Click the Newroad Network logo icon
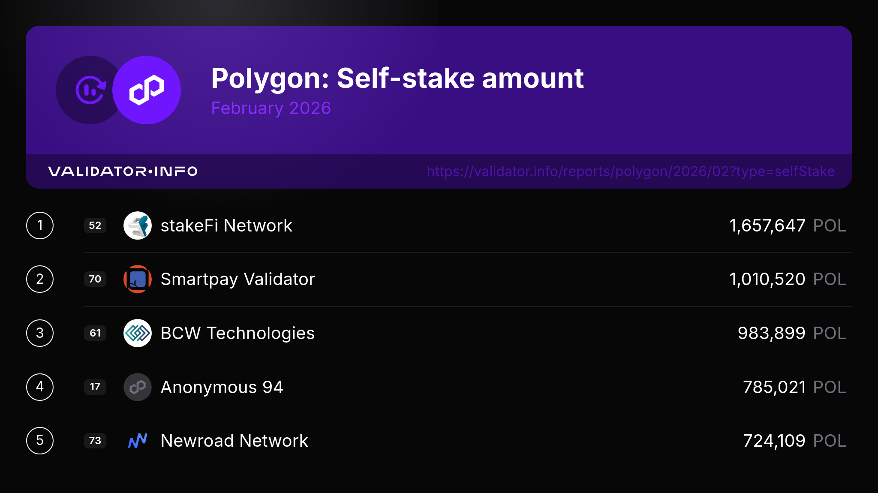 138,441
